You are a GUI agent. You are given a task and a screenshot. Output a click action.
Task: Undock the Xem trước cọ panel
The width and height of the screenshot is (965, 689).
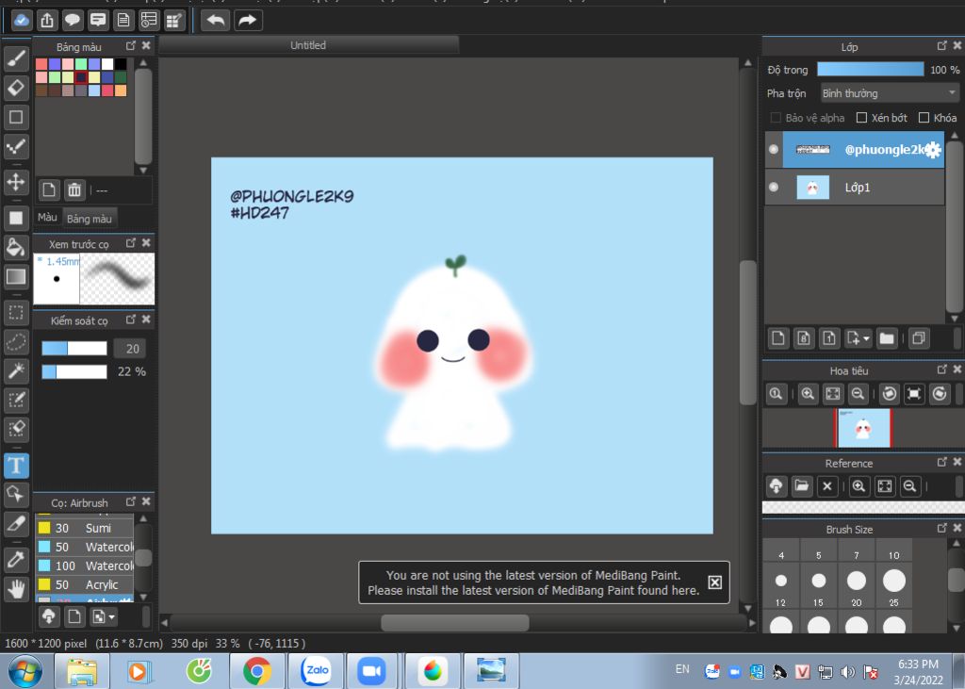click(x=130, y=242)
